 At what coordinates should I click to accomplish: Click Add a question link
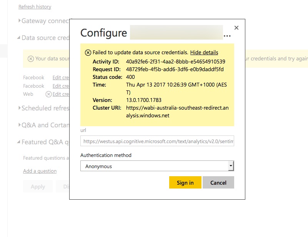[x=40, y=171]
